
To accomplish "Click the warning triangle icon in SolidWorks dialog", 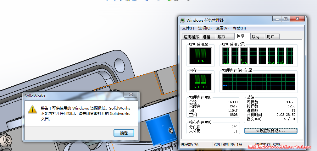I will click(x=32, y=109).
